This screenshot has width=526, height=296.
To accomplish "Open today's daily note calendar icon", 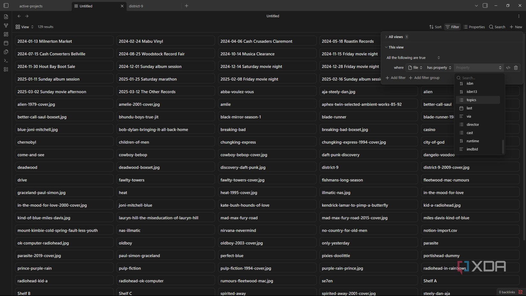I will point(6,43).
